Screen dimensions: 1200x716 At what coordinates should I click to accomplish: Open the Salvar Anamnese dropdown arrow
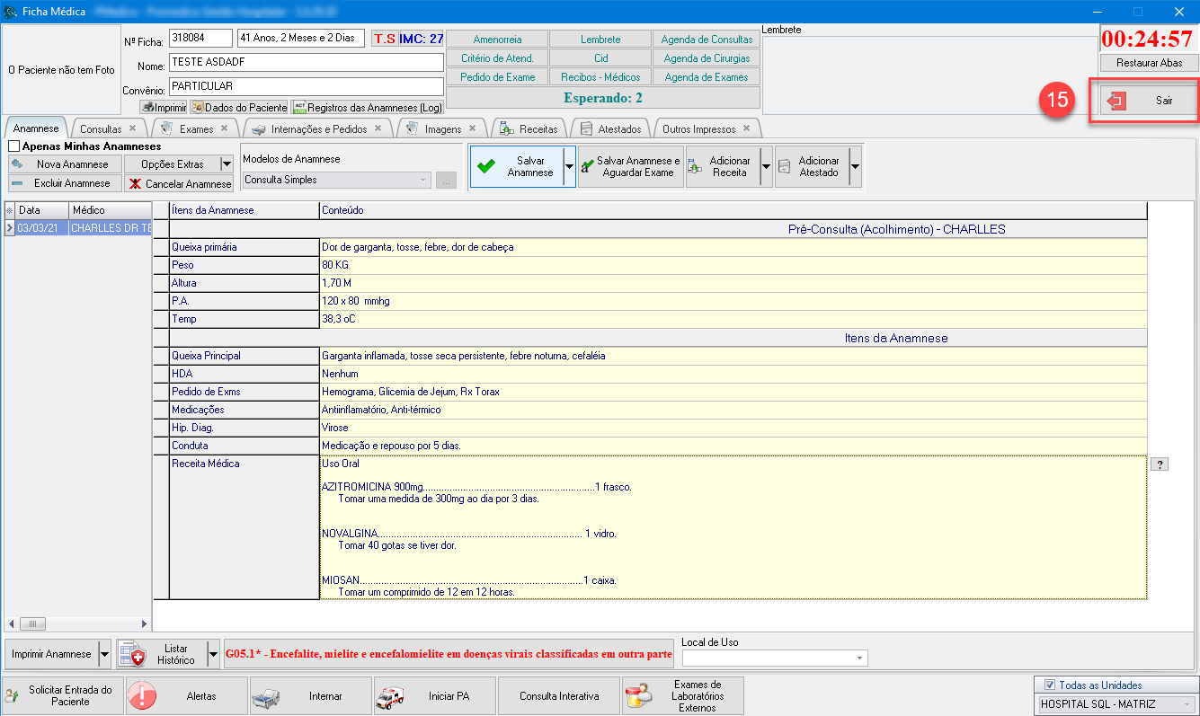pos(569,167)
